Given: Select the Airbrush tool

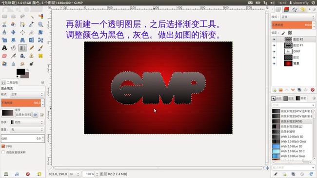Looking at the screenshot, I should click(x=13, y=56).
